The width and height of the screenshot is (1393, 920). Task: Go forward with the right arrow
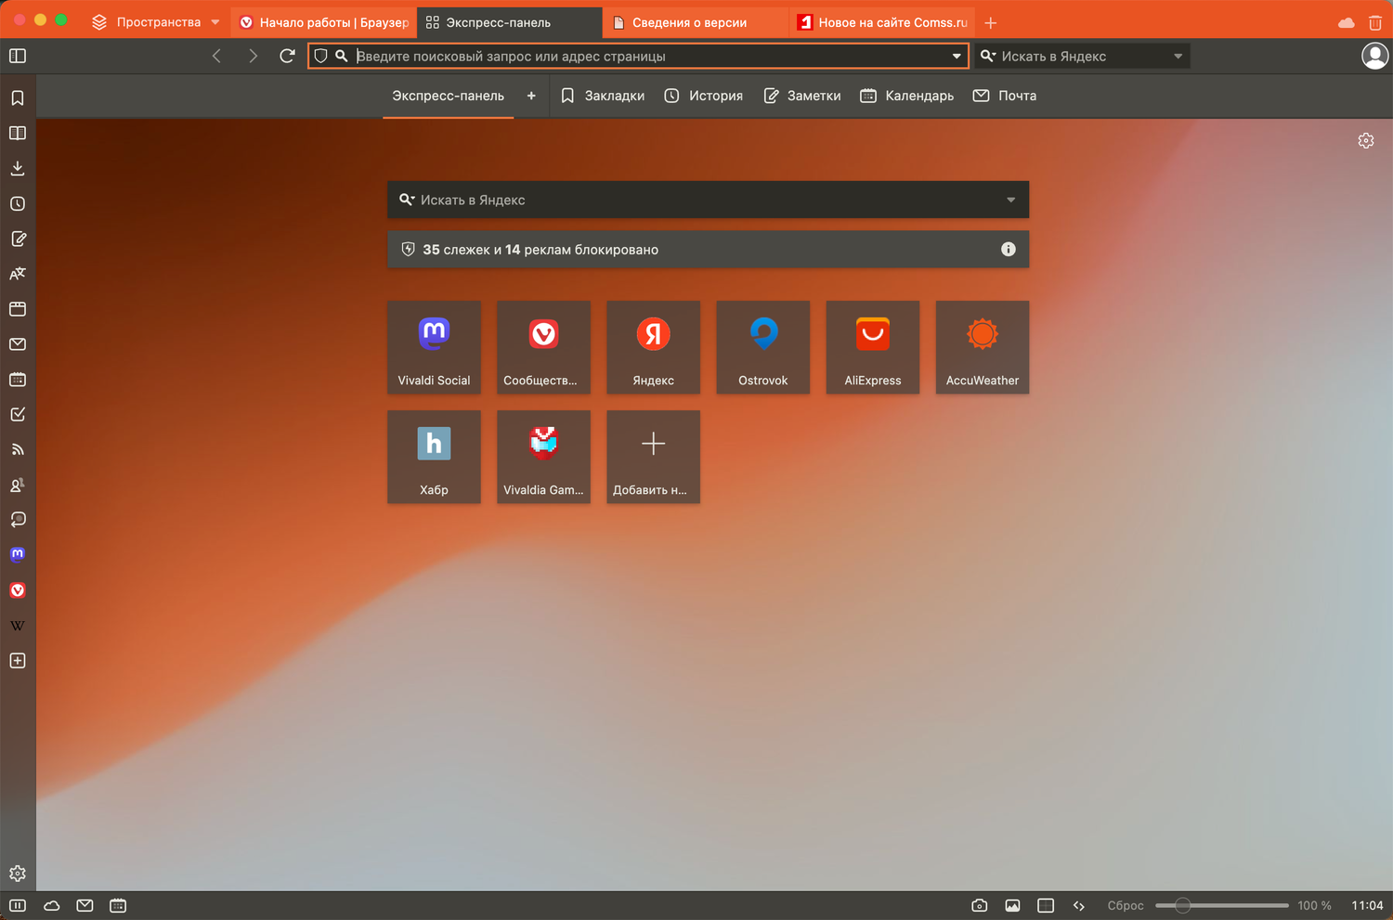253,57
